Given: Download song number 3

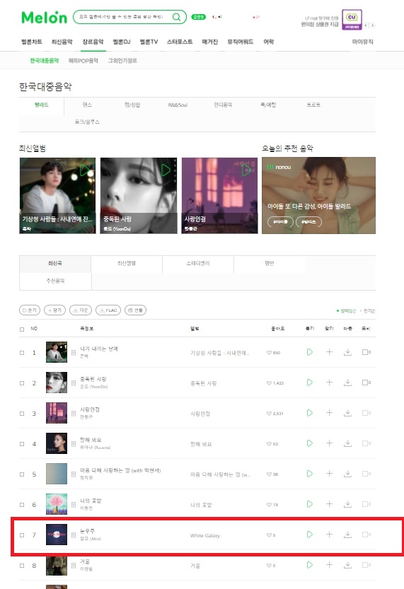Looking at the screenshot, I should [x=347, y=413].
